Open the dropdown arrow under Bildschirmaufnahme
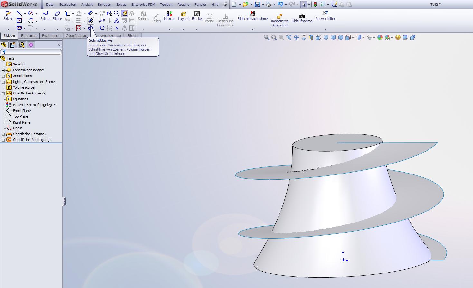The width and height of the screenshot is (473, 288). coord(252,29)
